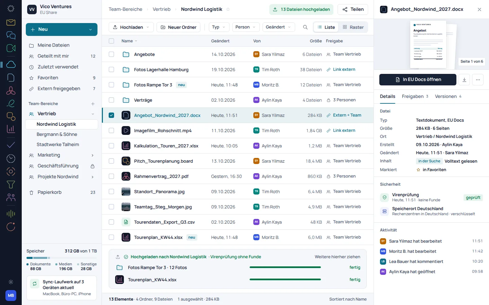Tick the checkbox for Rahmenvertrag_2027.pdf
Screen dimensions: 489x305
coord(111,176)
